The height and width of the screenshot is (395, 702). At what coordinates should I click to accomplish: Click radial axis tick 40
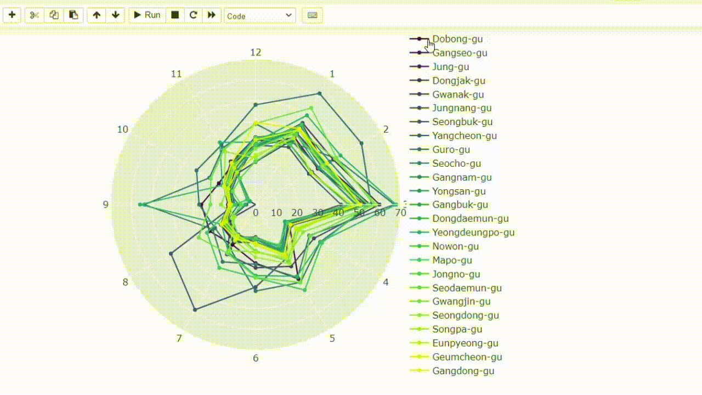(x=338, y=213)
